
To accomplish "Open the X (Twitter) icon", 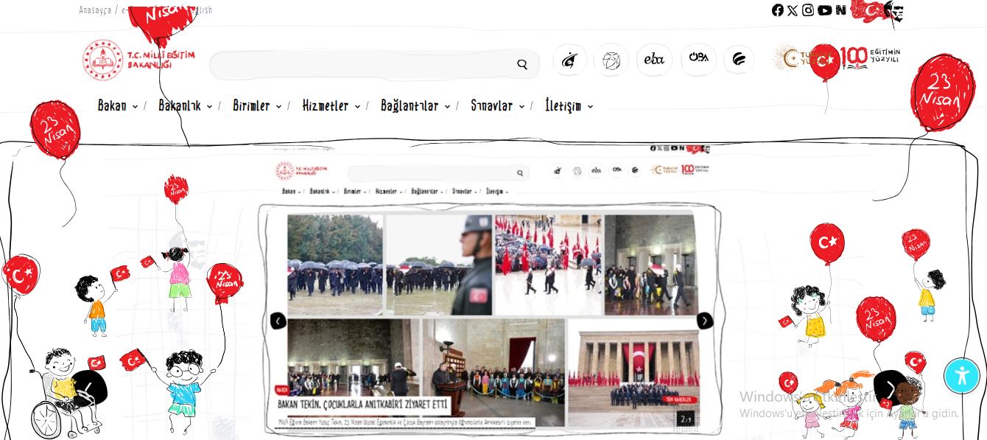I will click(x=793, y=10).
